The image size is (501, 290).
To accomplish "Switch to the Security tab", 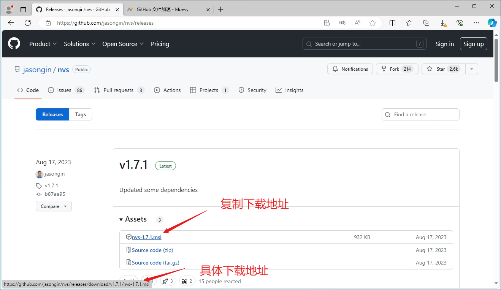I will [252, 90].
